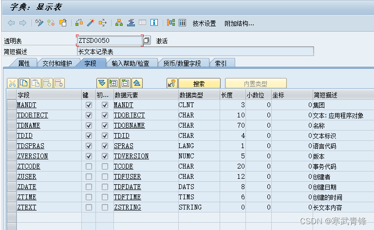
Task: Click the back arrow in the toolbar
Action: click(11, 23)
